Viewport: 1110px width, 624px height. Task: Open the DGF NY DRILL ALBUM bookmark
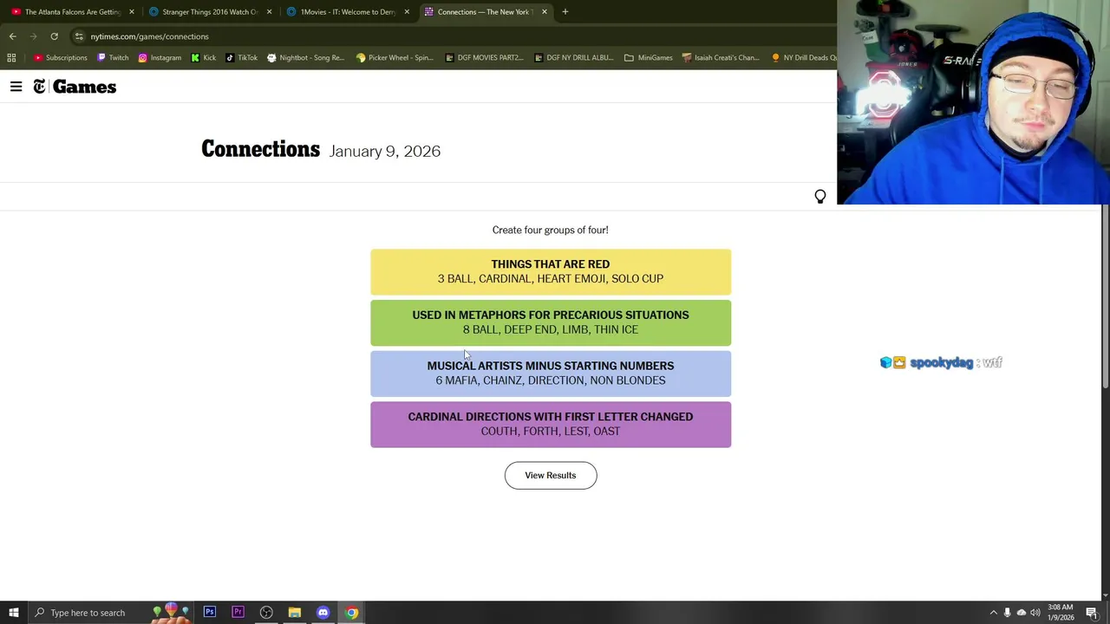tap(573, 58)
